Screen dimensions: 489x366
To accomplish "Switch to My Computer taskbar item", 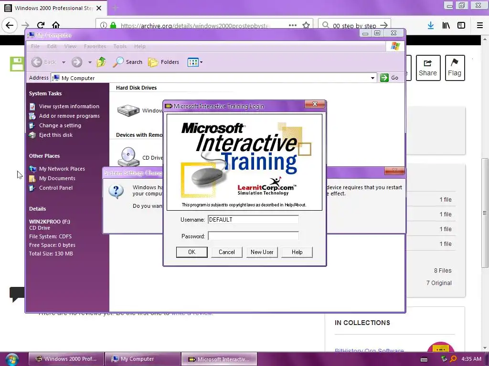I will click(x=142, y=359).
